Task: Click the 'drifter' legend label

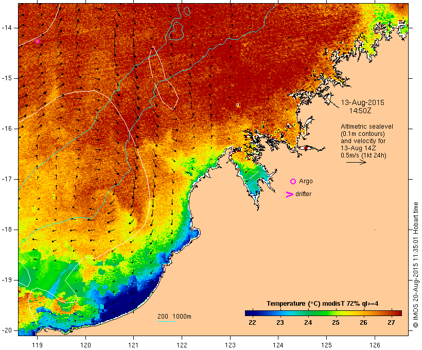Action: (x=303, y=194)
